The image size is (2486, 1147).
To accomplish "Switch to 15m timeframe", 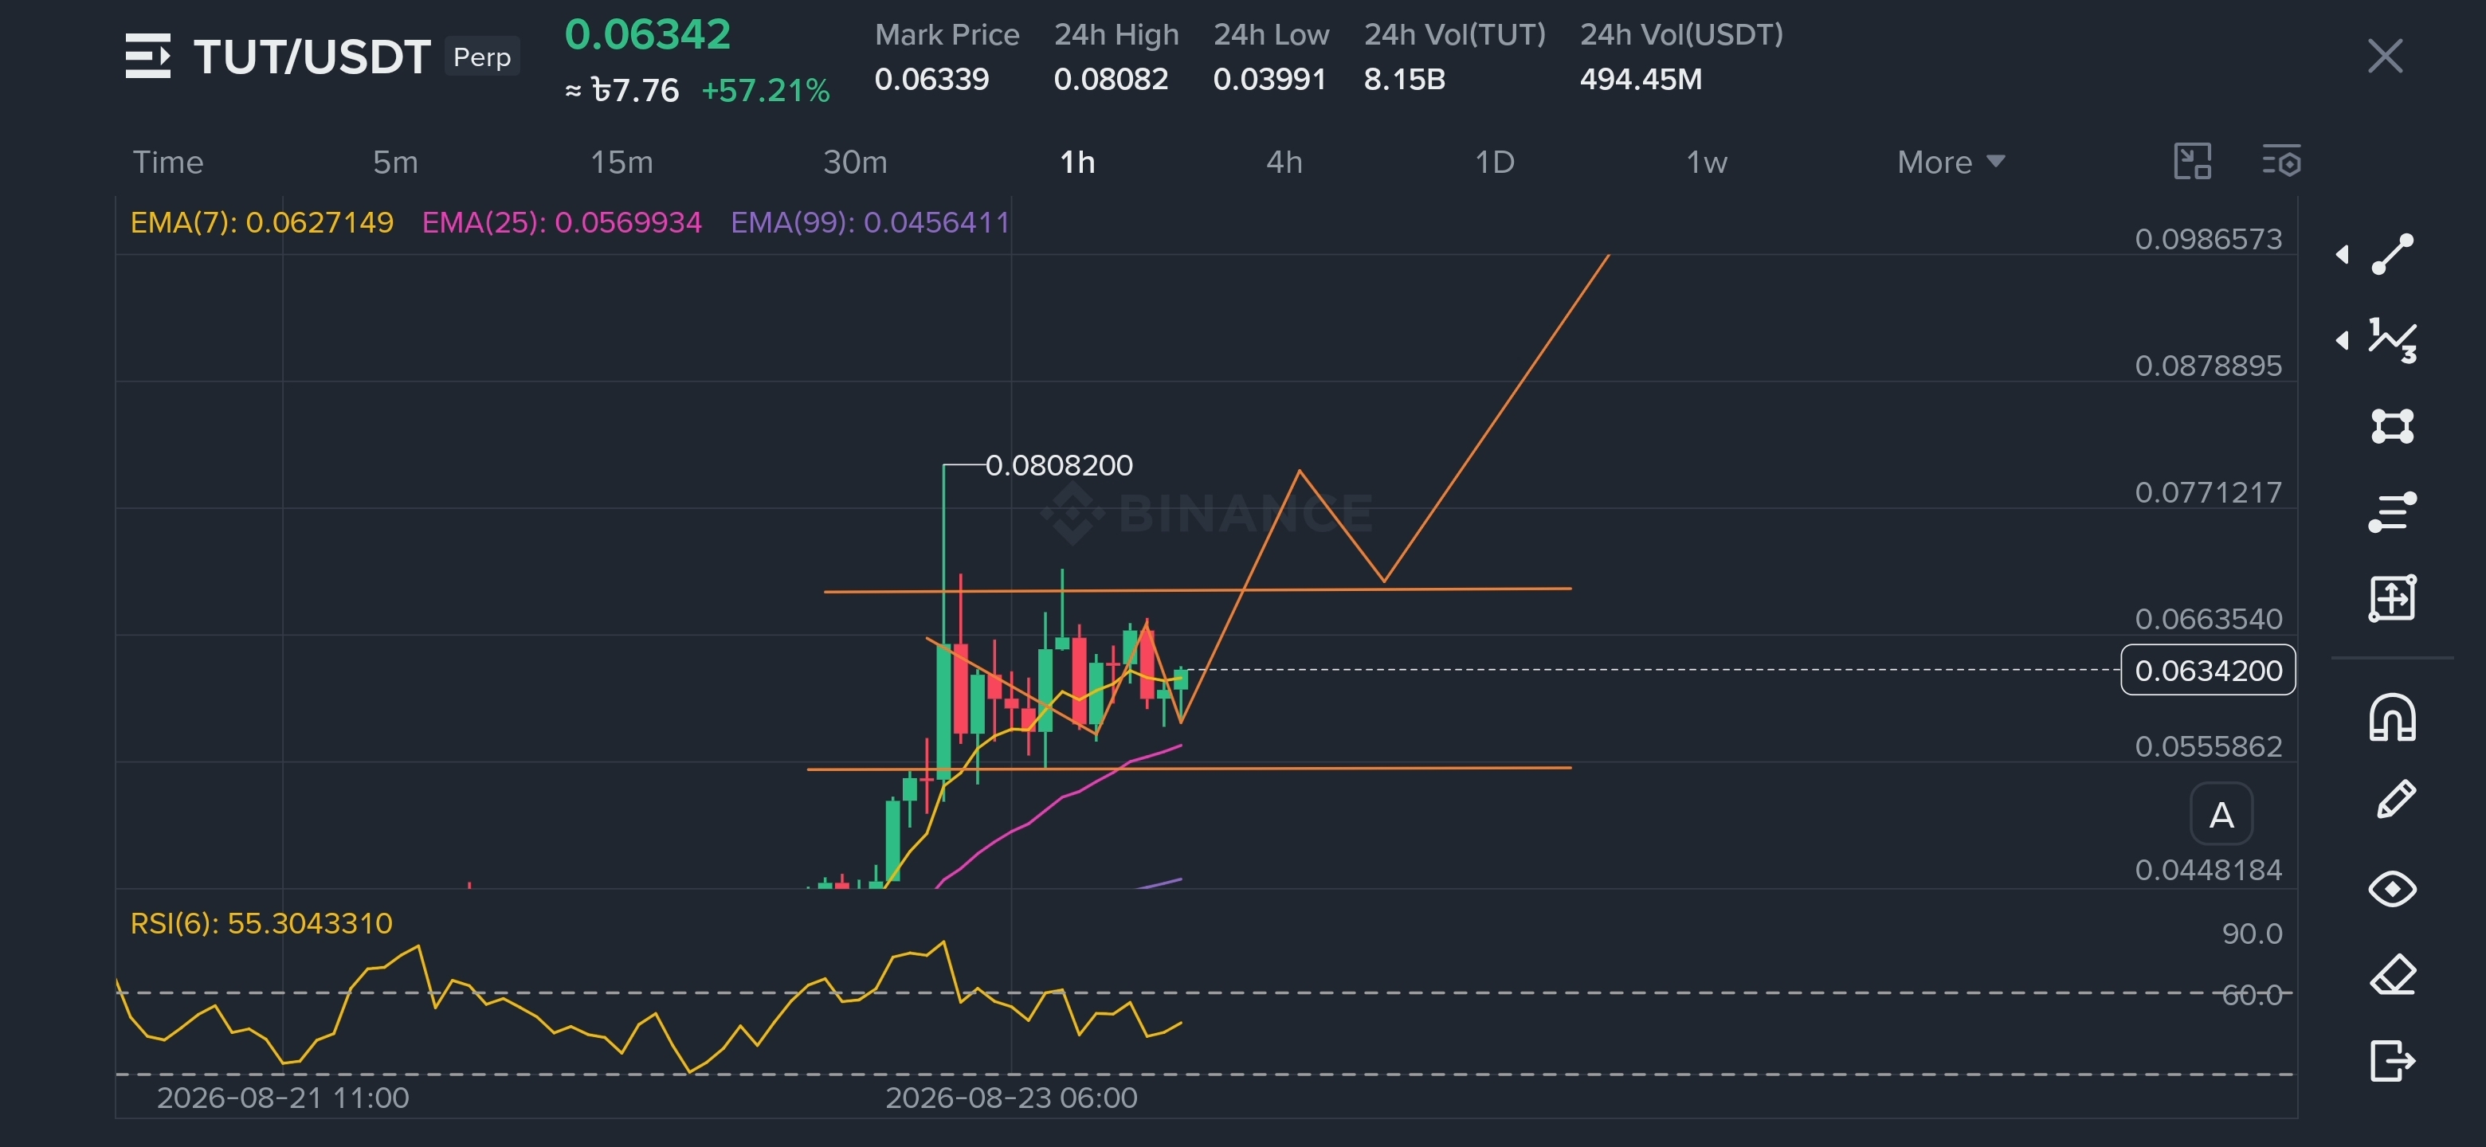I will tap(621, 162).
